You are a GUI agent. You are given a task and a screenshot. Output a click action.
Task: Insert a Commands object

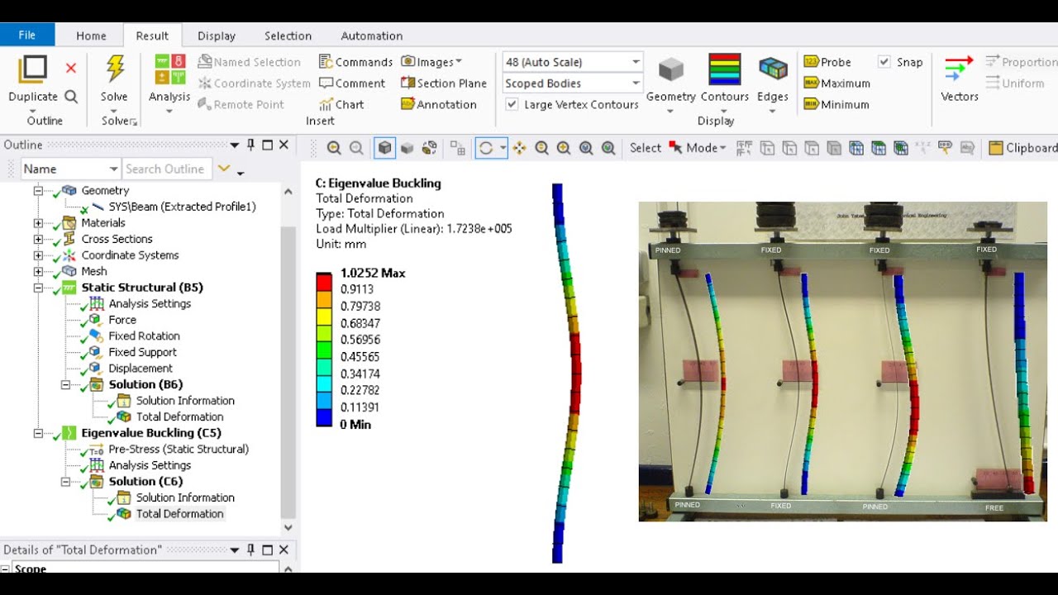(x=355, y=62)
